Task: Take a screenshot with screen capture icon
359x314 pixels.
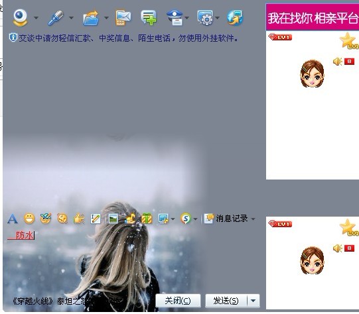Action: (163, 219)
